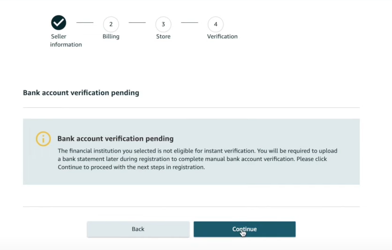
Task: Click the page heading above the divider
Action: 81,93
